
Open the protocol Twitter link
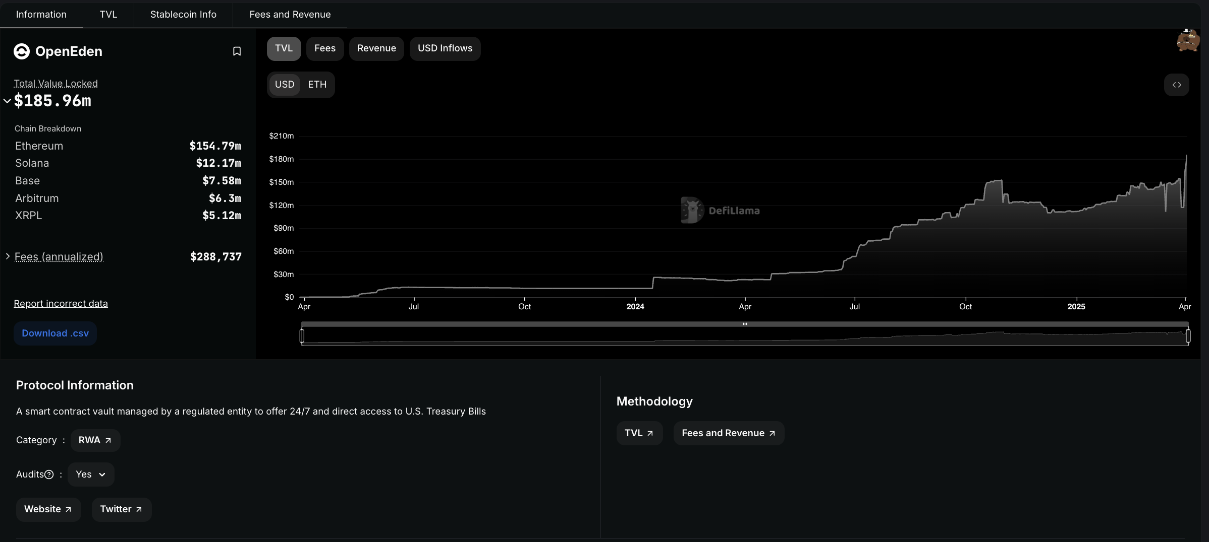[122, 509]
